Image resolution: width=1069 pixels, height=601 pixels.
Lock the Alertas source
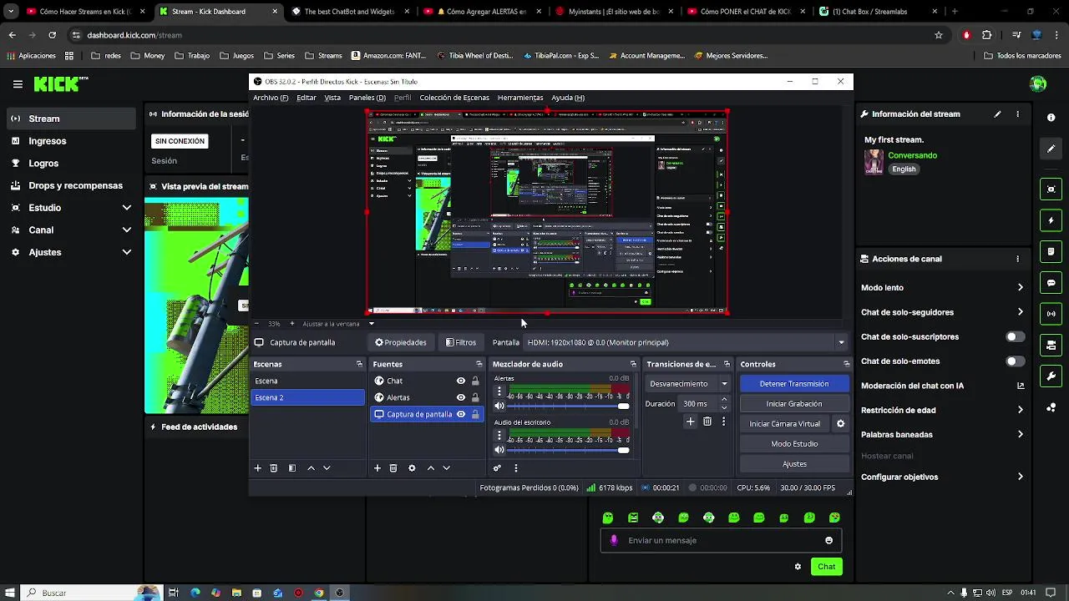475,397
